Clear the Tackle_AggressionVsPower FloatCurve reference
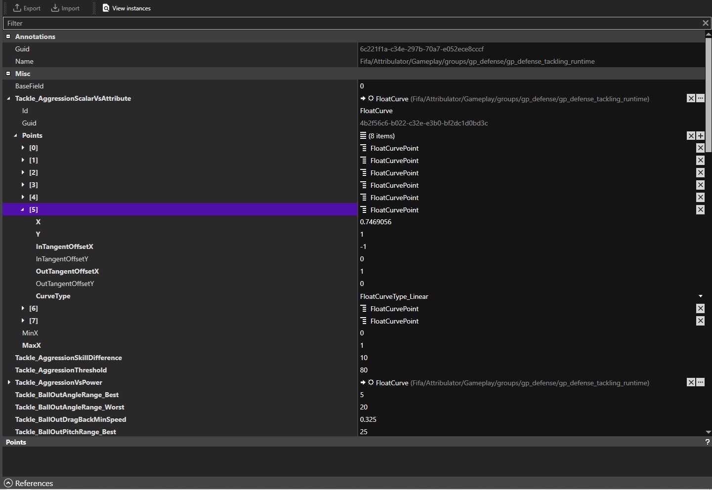This screenshot has height=490, width=712. (691, 382)
